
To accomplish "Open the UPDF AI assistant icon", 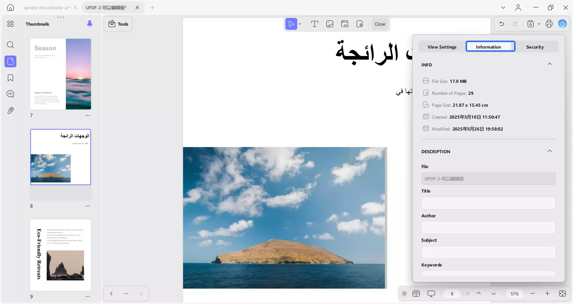I will click(563, 24).
